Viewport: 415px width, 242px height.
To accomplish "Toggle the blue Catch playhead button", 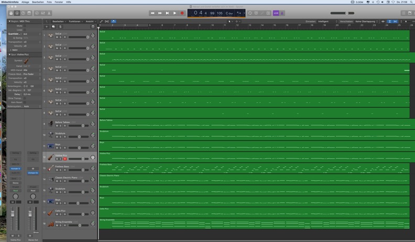I will pyautogui.click(x=114, y=21).
